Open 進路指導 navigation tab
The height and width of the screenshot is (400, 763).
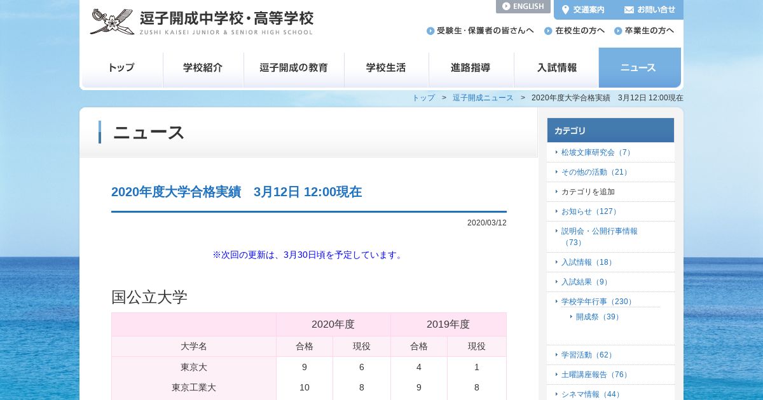pos(471,67)
